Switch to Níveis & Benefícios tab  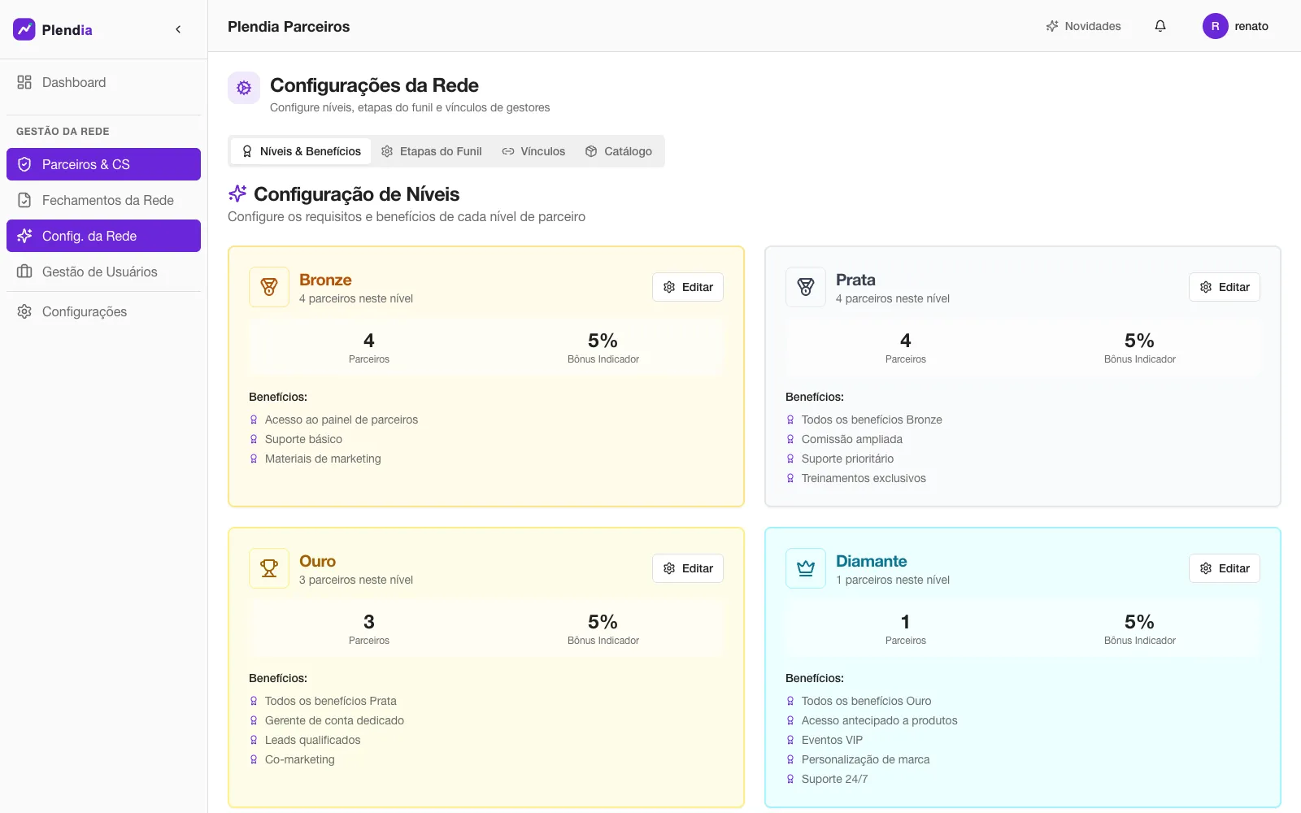pos(301,151)
